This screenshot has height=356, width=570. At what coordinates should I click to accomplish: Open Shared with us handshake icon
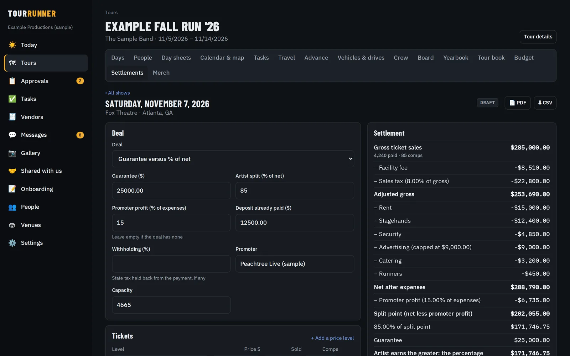(12, 171)
